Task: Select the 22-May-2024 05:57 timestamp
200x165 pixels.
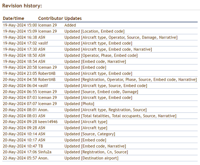Action: (x=20, y=158)
